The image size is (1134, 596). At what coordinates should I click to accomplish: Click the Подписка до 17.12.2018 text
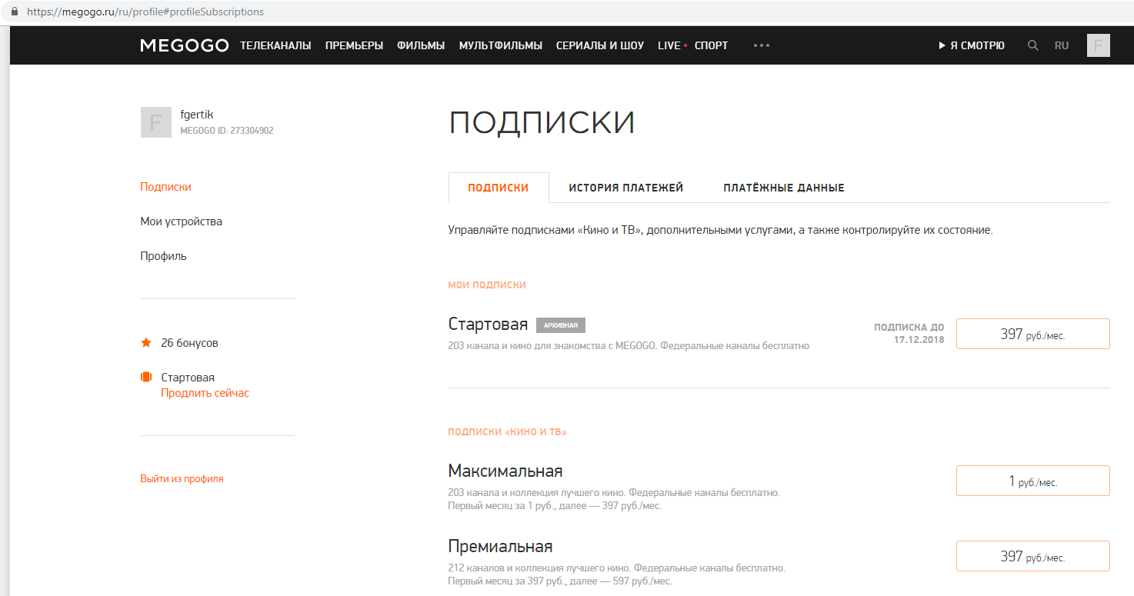[909, 333]
